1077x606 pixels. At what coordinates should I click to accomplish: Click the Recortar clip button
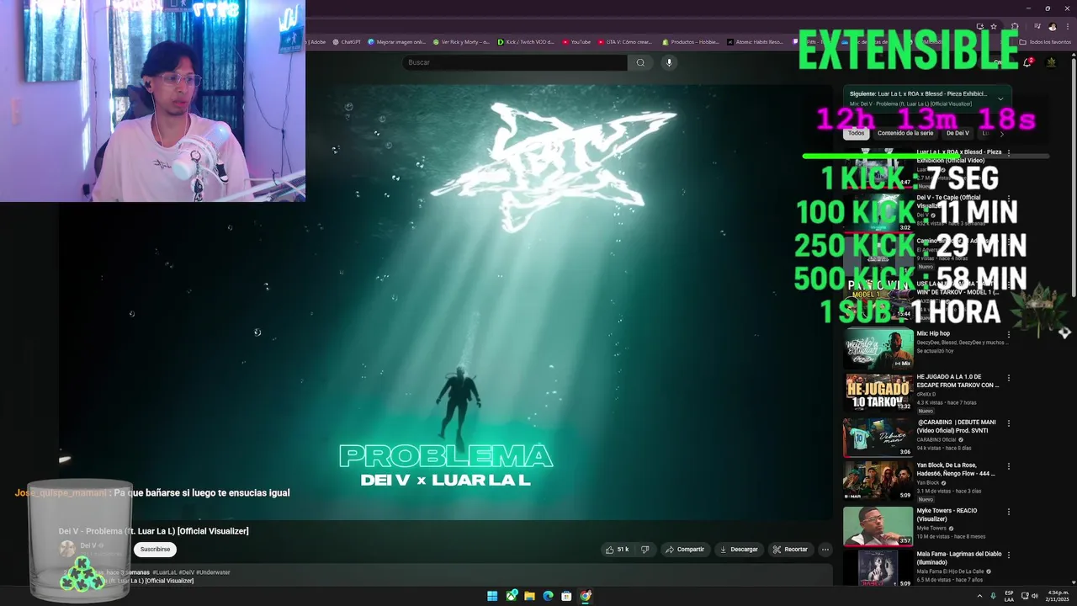click(790, 550)
